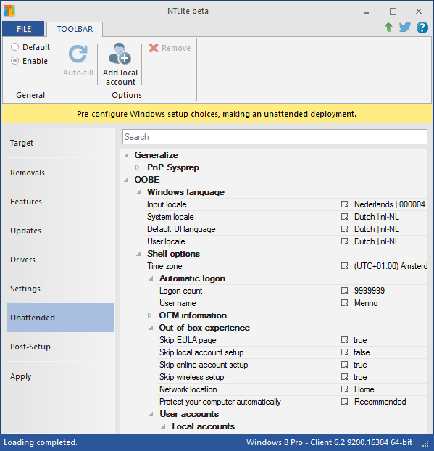The height and width of the screenshot is (451, 434).
Task: Click edit icon beside Input locale
Action: 344,204
